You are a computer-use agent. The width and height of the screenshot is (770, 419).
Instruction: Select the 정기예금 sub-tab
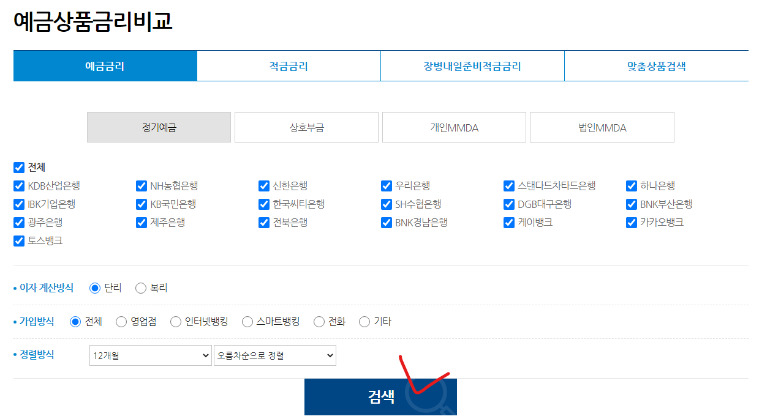(159, 127)
